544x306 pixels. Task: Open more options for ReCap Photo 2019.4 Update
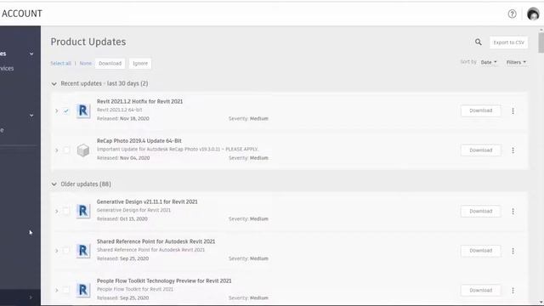(x=513, y=150)
